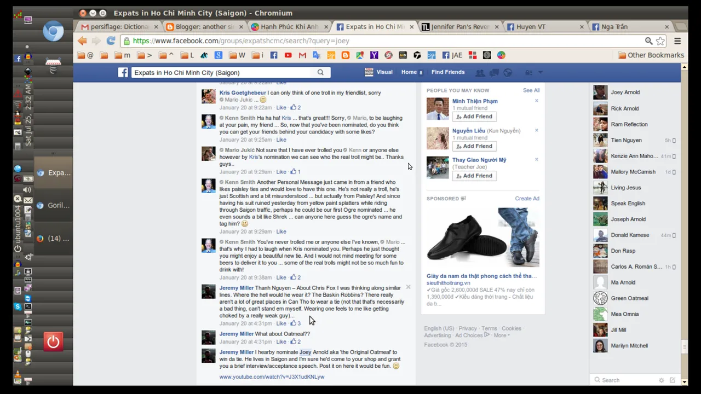Open the 'm' bookmark folder

pos(122,55)
